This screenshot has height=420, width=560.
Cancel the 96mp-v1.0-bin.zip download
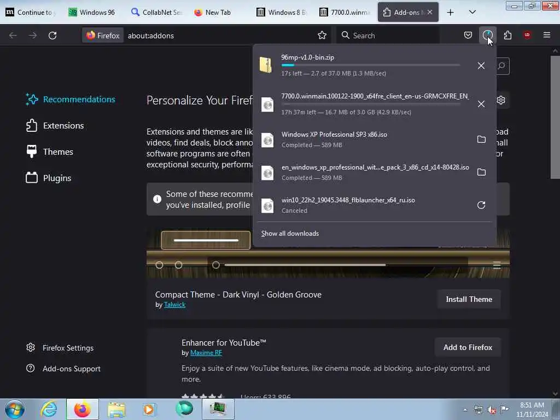pos(481,66)
